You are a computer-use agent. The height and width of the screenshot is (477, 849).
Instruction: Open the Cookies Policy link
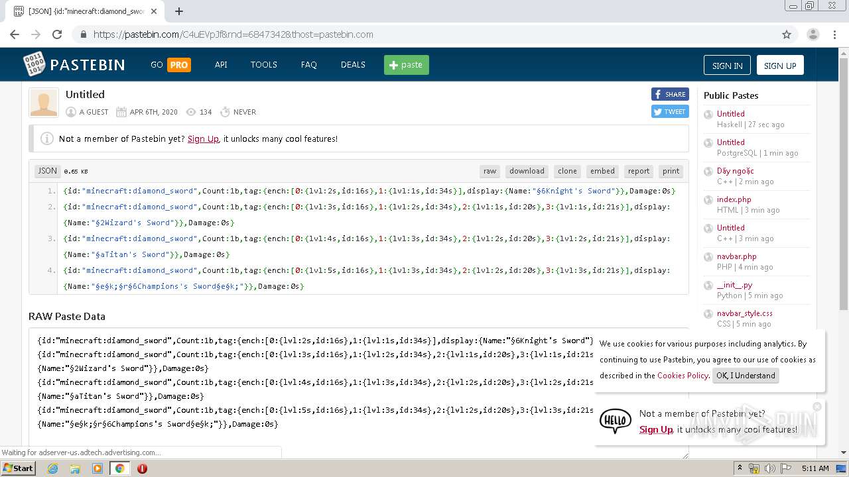[x=683, y=376]
